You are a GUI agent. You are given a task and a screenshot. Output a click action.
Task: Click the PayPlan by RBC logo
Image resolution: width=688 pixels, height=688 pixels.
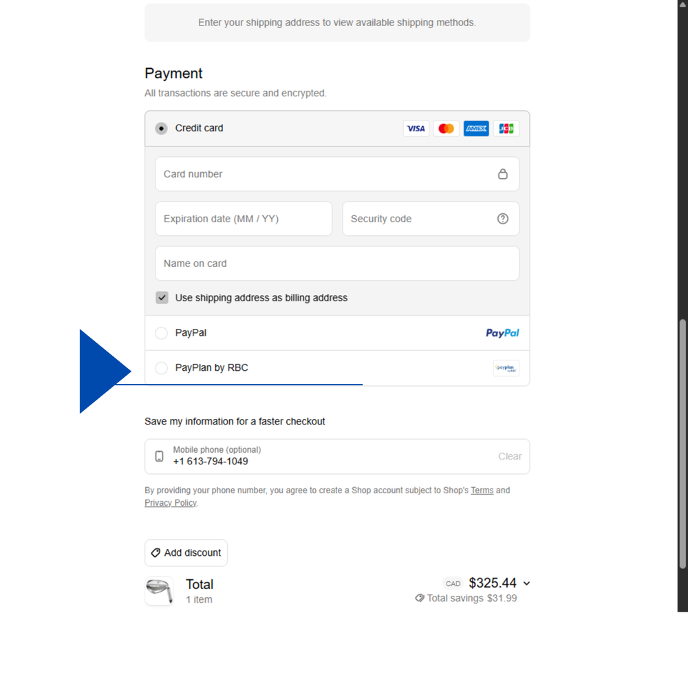(x=506, y=368)
